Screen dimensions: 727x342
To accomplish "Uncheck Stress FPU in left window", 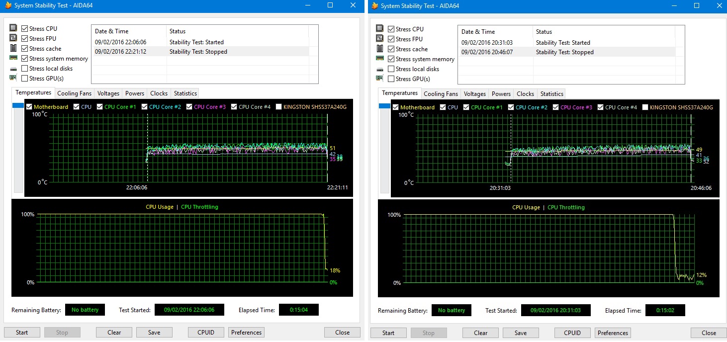I will (x=25, y=38).
